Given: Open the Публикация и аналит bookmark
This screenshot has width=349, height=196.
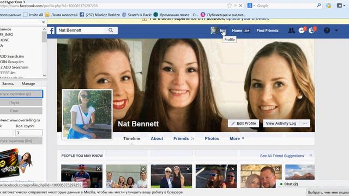Looking at the screenshot, I should pos(223,15).
